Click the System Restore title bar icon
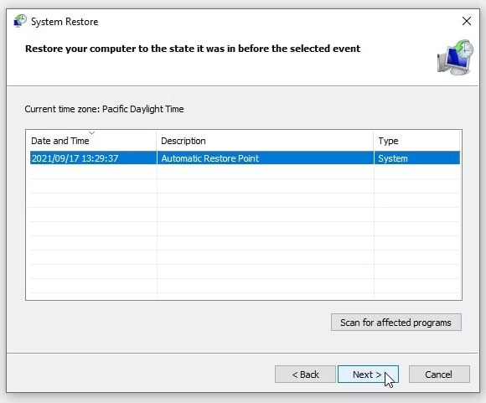The image size is (486, 403). pyautogui.click(x=20, y=21)
